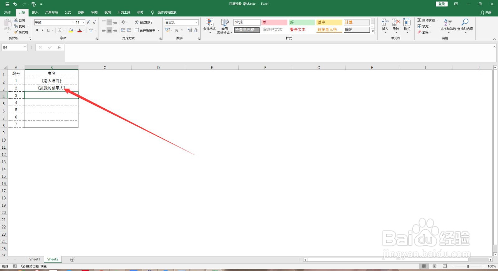Open Conditional Formatting (条件格式)
This screenshot has width=498, height=271.
209,26
